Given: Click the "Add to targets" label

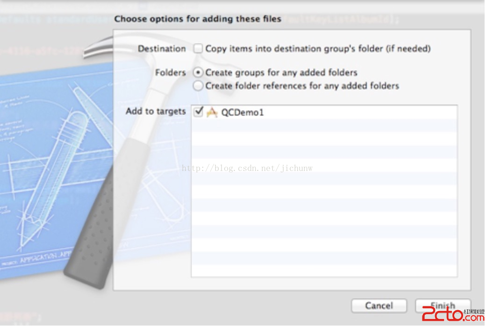Looking at the screenshot, I should 156,112.
